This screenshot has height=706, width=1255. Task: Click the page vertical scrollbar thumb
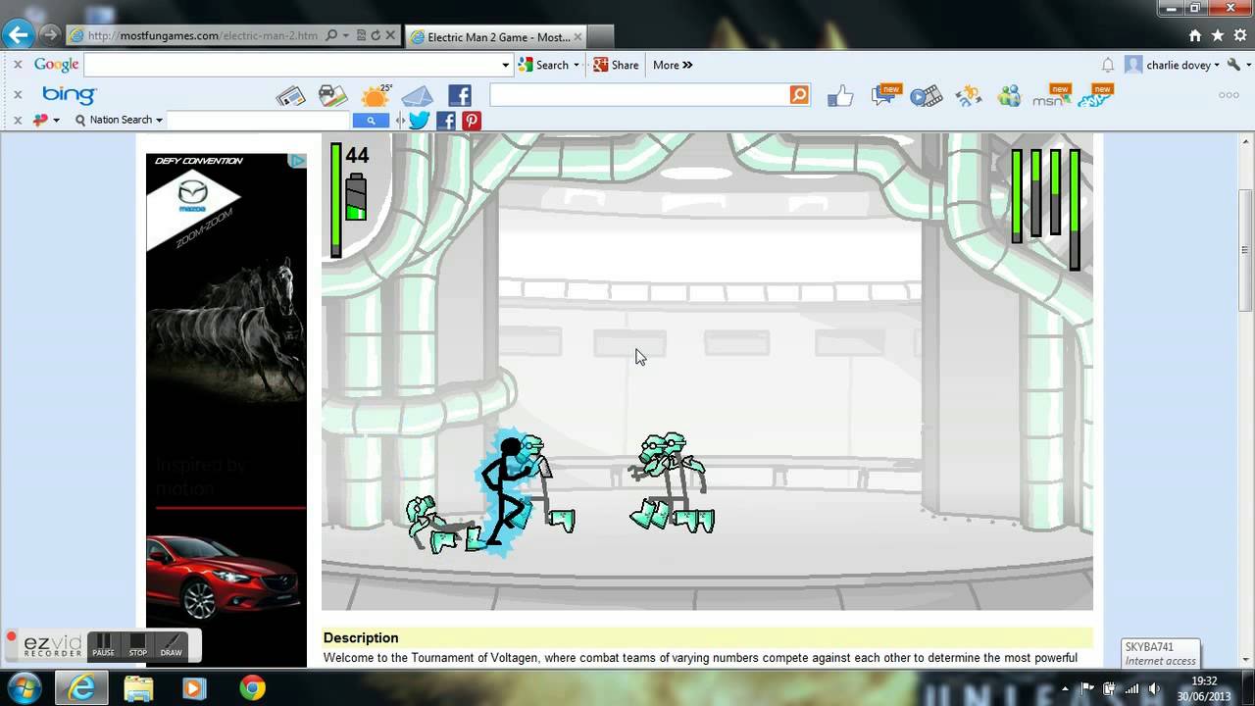[x=1246, y=250]
